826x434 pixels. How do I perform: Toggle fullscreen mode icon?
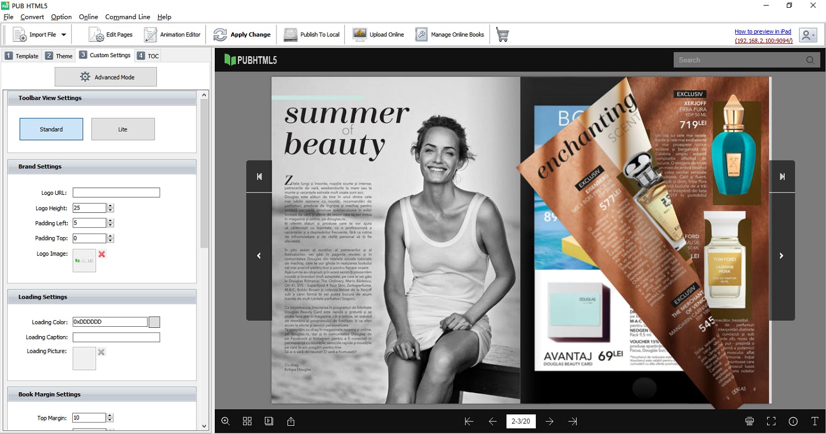coord(771,421)
